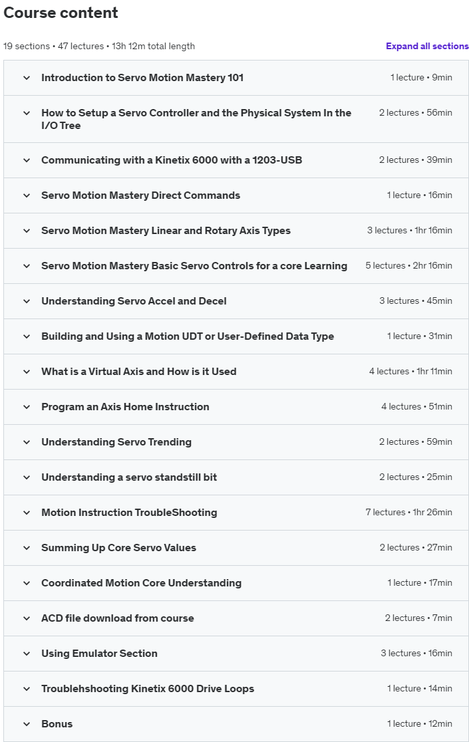Expand the Bonus section chevron
This screenshot has height=742, width=469.
[x=27, y=724]
